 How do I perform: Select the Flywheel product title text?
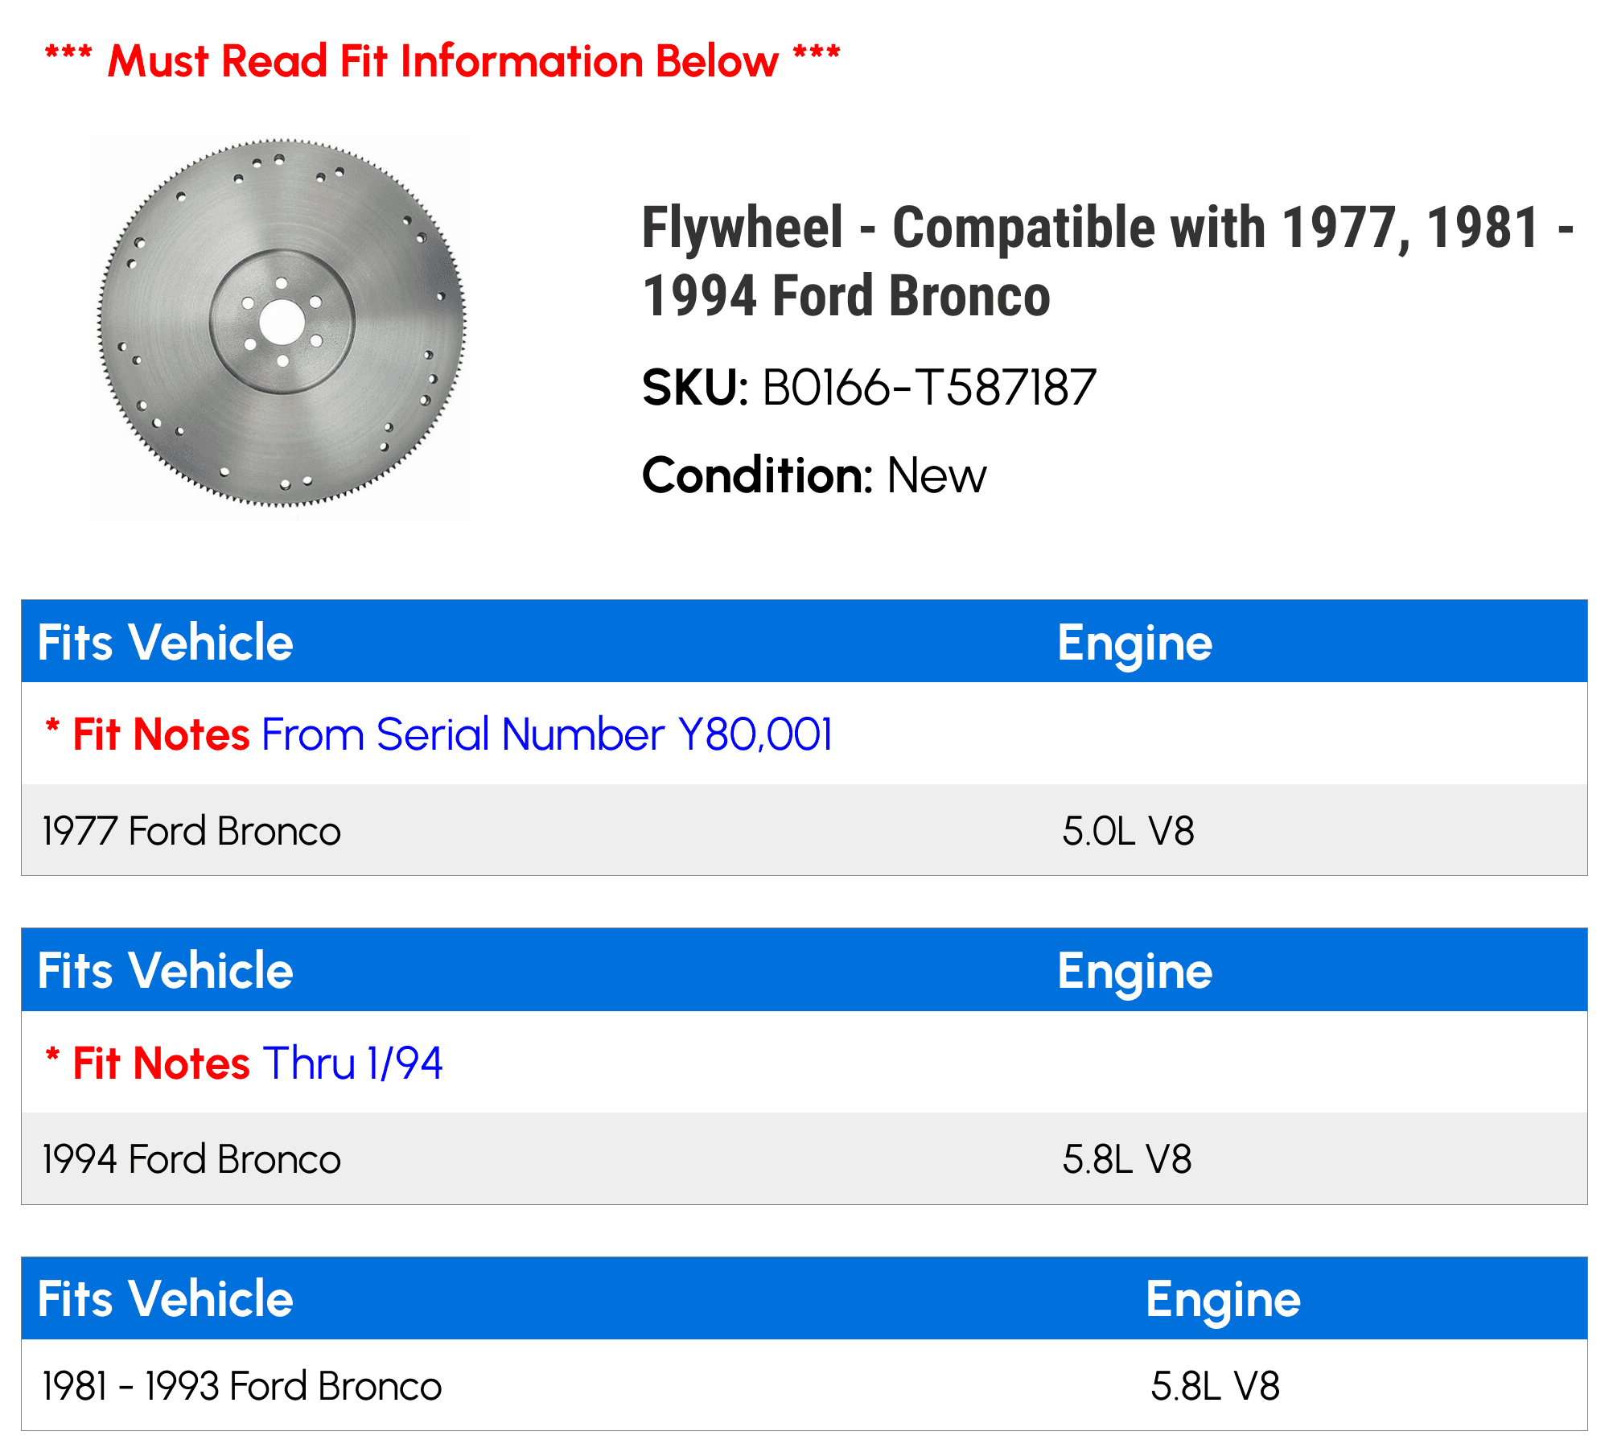[1108, 261]
